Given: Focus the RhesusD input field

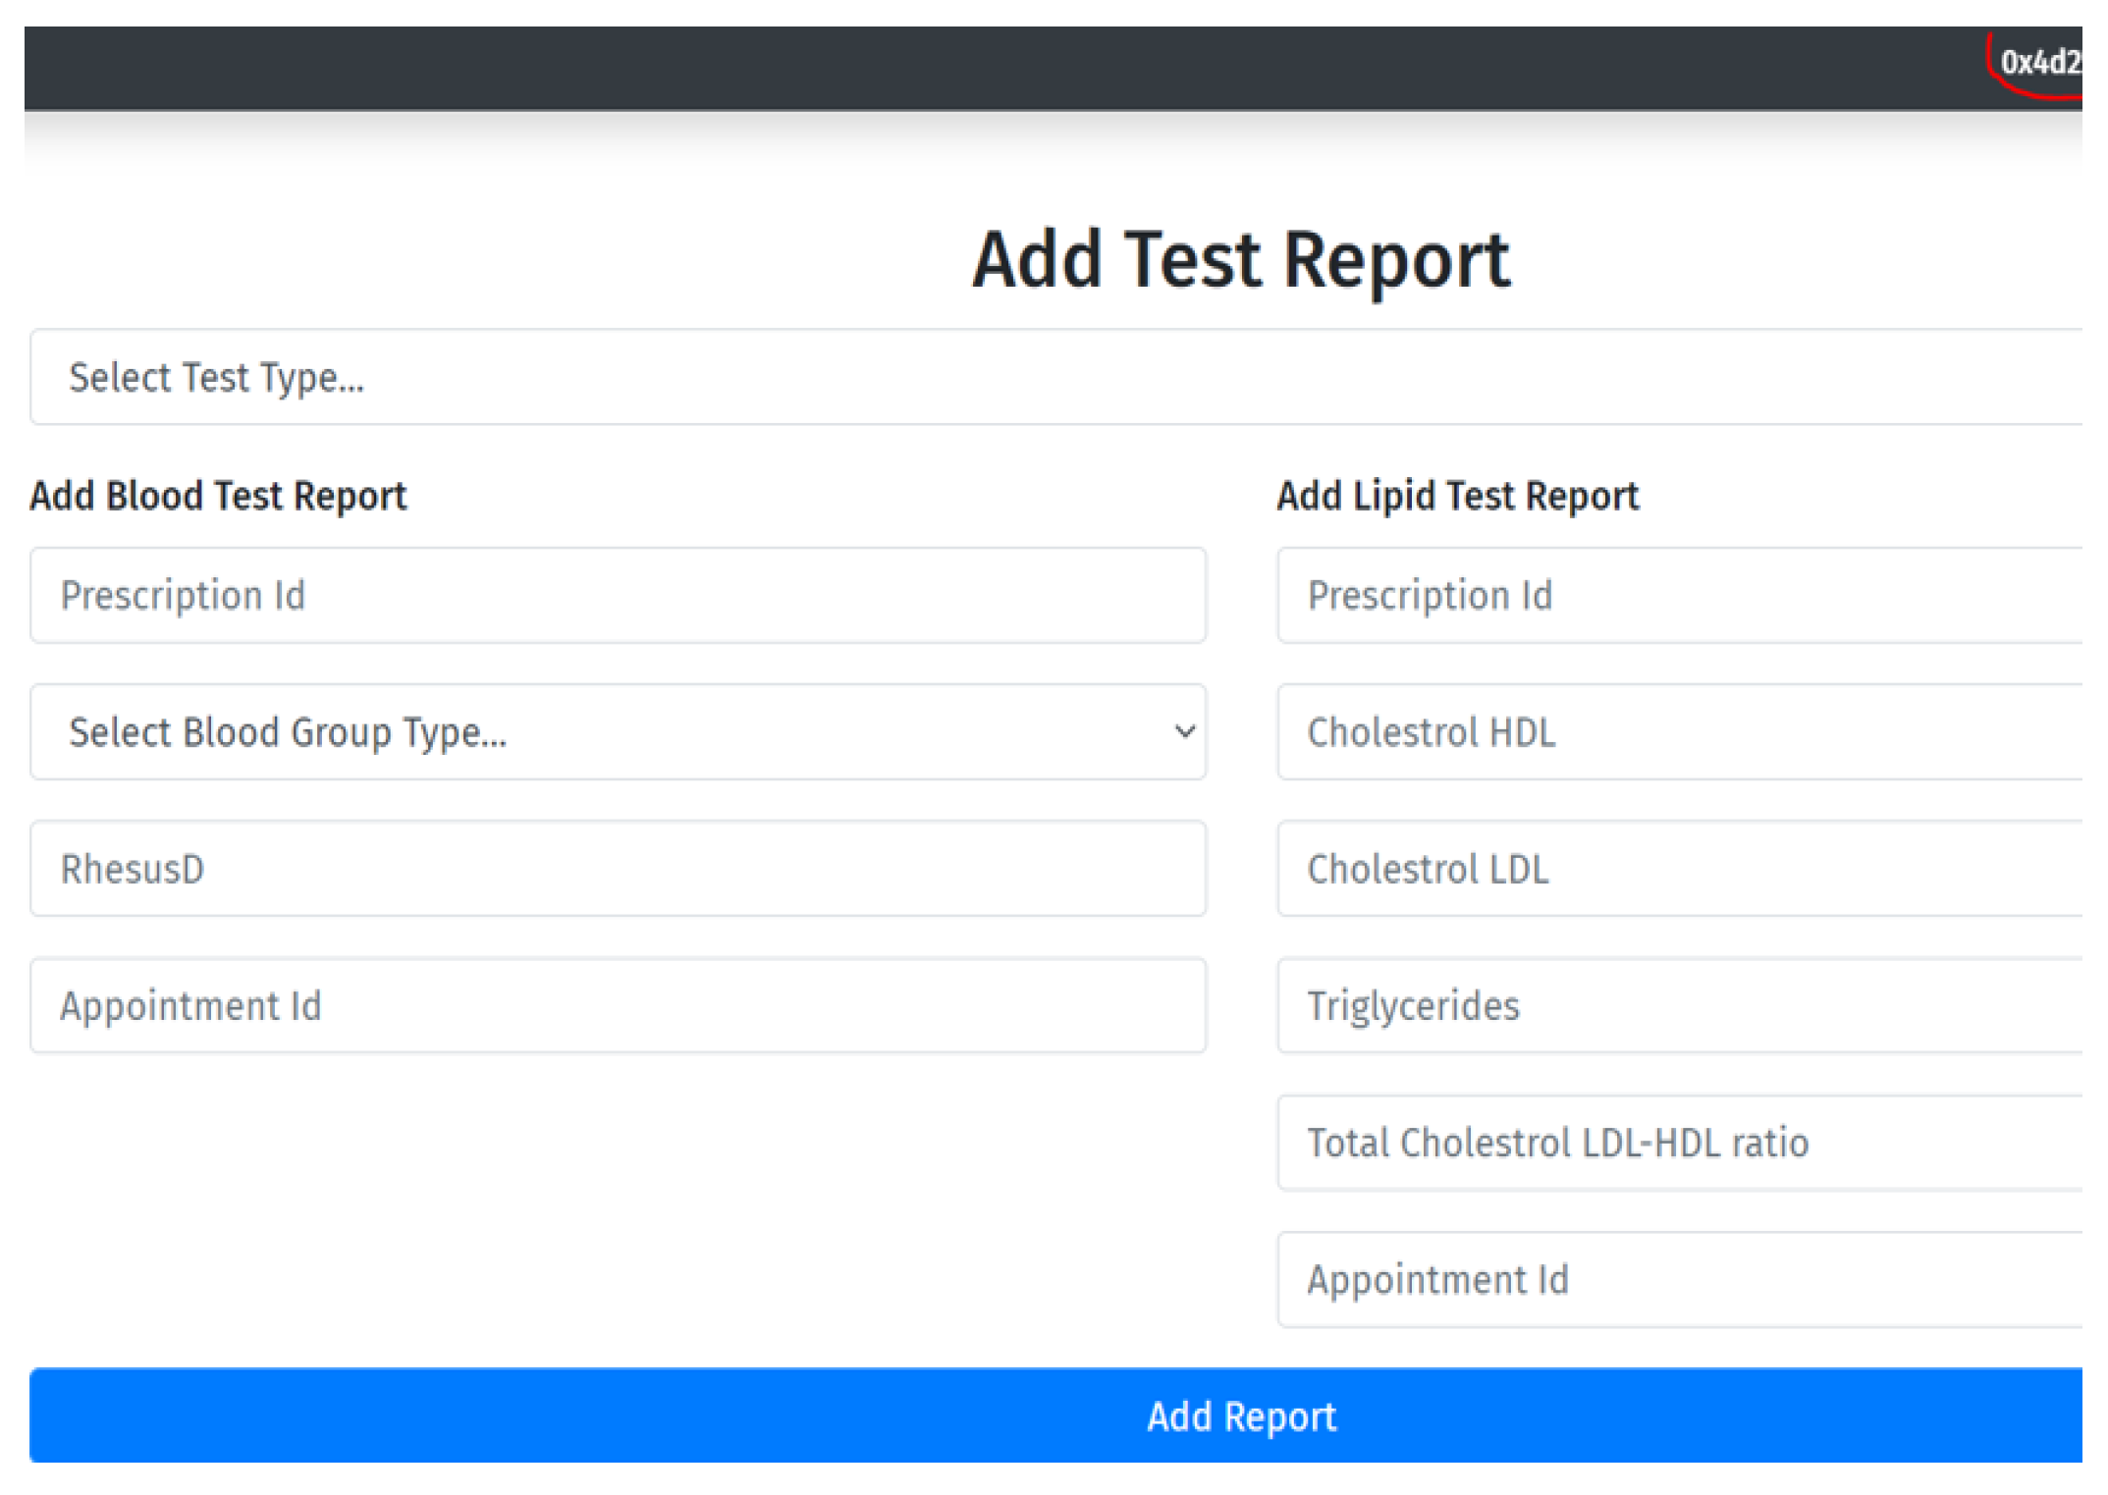Looking at the screenshot, I should pos(618,869).
